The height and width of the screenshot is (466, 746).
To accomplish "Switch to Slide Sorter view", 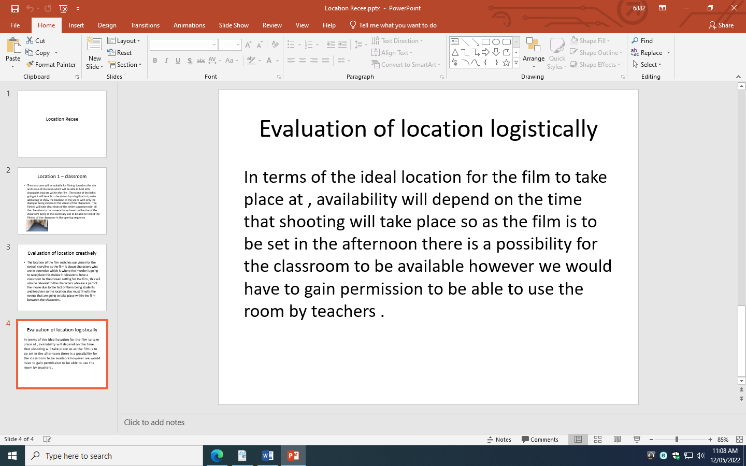I will (x=598, y=440).
